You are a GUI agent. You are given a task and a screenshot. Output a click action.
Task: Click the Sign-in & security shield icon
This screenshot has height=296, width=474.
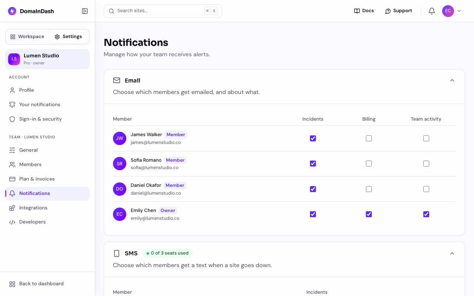click(x=12, y=119)
